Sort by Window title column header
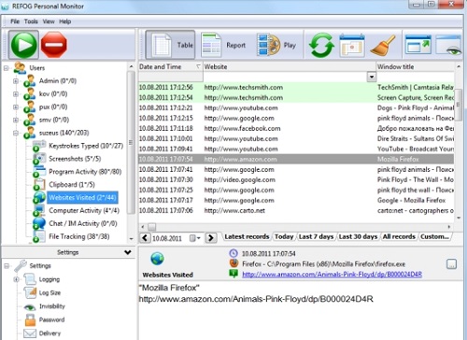Viewport: 467px width, 340px height. click(x=416, y=66)
